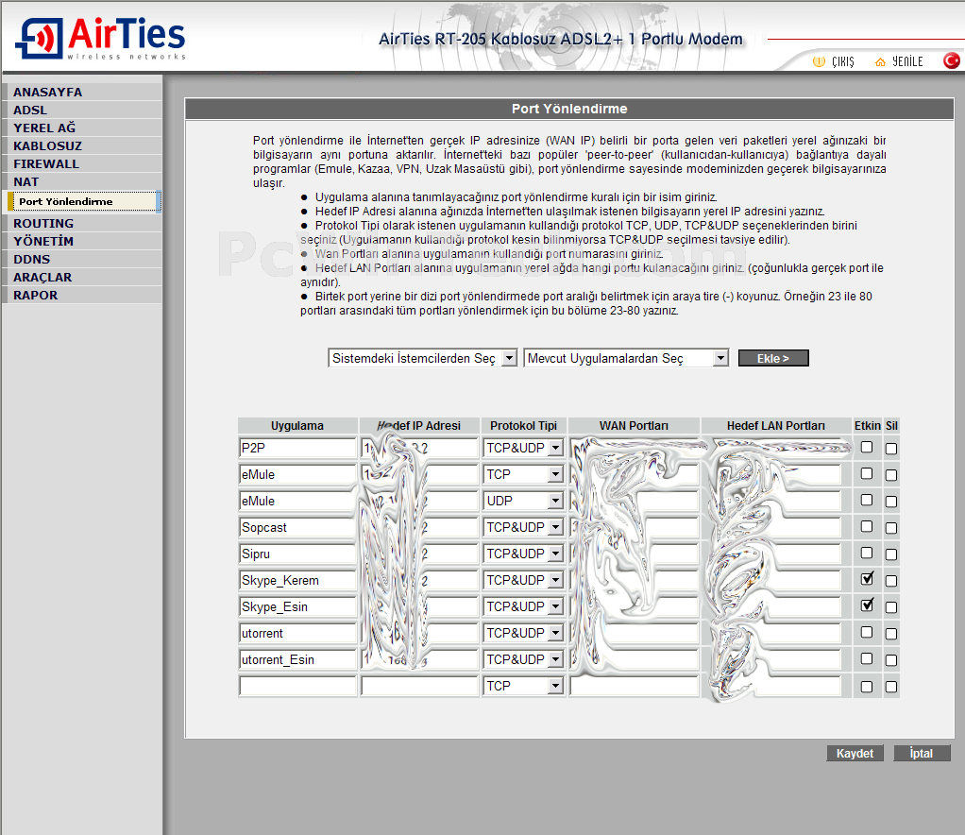This screenshot has height=835, width=965.
Task: Click the YENİLE refresh link
Action: [x=907, y=61]
